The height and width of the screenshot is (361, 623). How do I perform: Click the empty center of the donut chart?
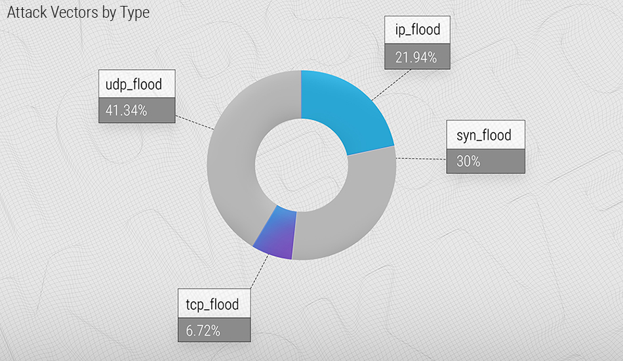click(301, 165)
